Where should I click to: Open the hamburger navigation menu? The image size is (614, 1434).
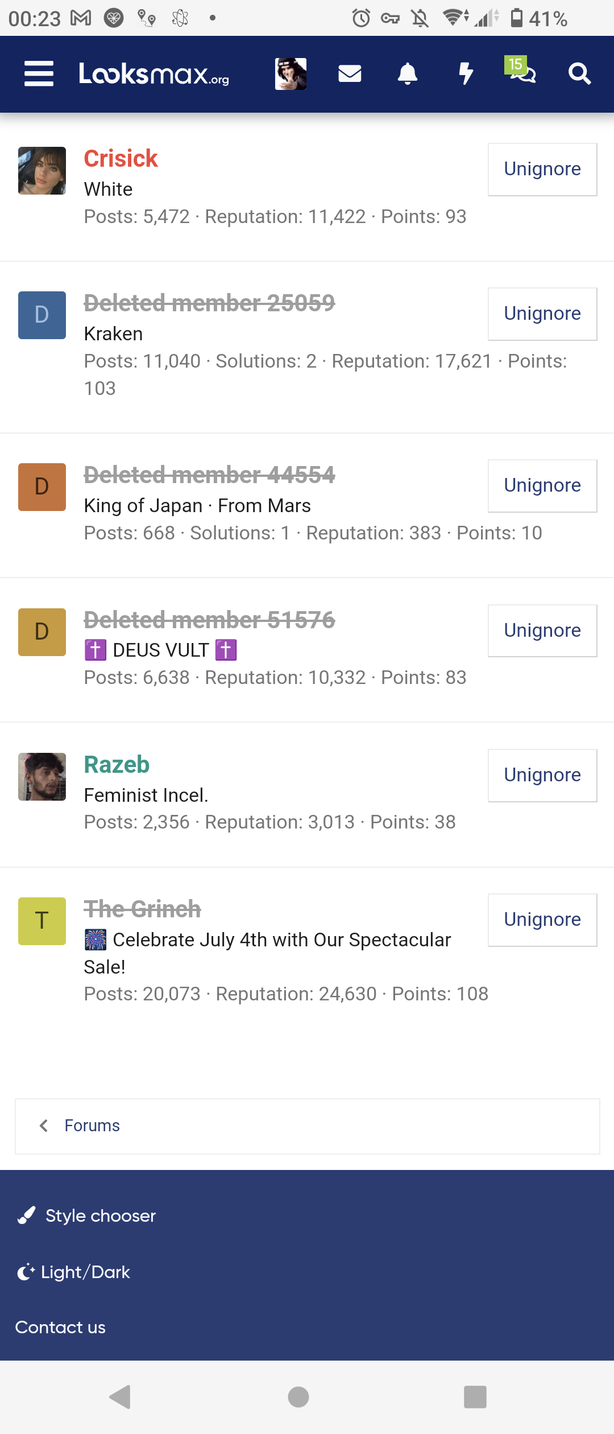tap(38, 74)
